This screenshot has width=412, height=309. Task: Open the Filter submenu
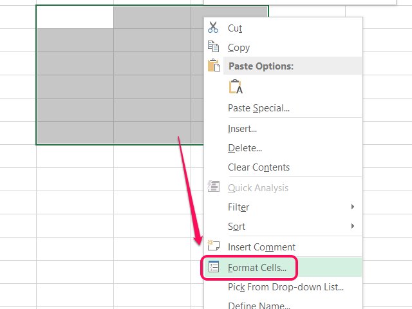point(283,207)
